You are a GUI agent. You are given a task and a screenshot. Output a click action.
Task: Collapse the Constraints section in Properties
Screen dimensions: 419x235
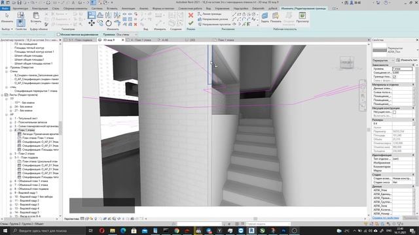click(x=413, y=65)
